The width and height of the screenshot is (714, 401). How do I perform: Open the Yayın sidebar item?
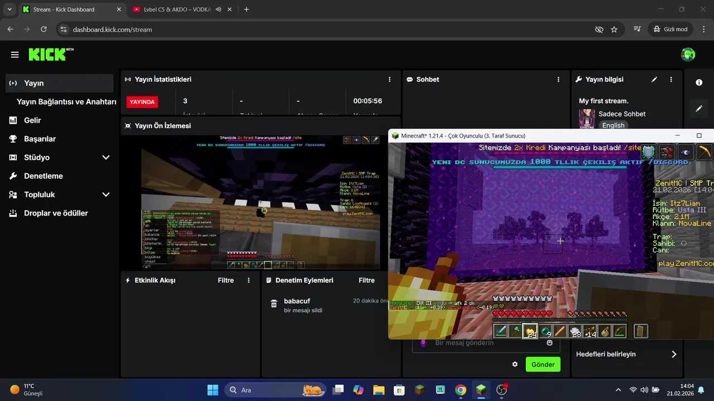click(x=59, y=83)
